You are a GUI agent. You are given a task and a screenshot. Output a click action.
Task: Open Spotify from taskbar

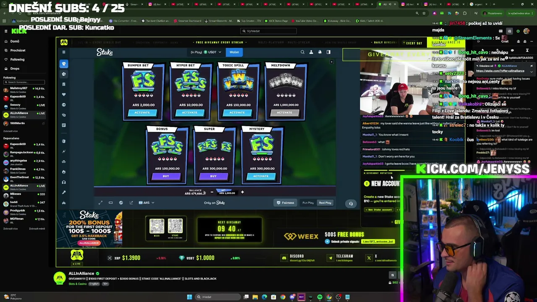point(320,297)
